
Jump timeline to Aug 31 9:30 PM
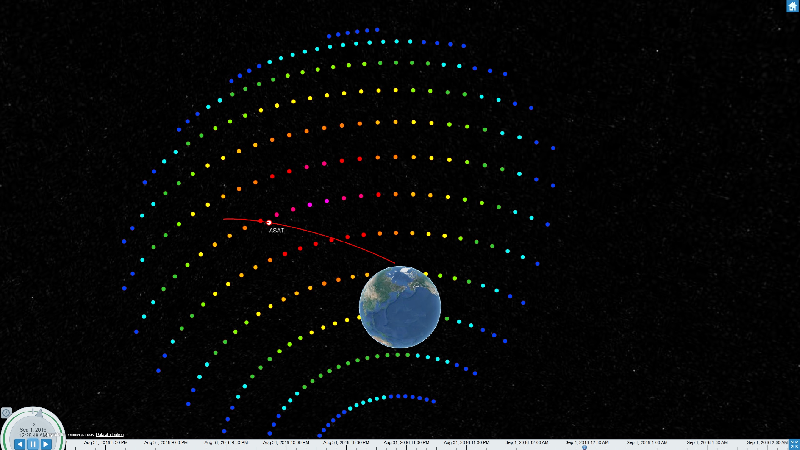[226, 443]
